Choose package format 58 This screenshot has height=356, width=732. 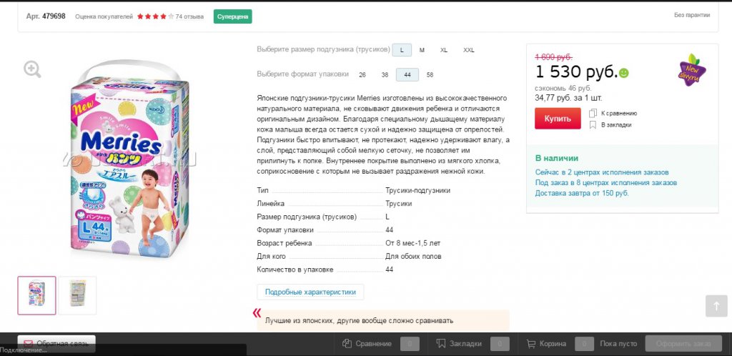point(430,74)
